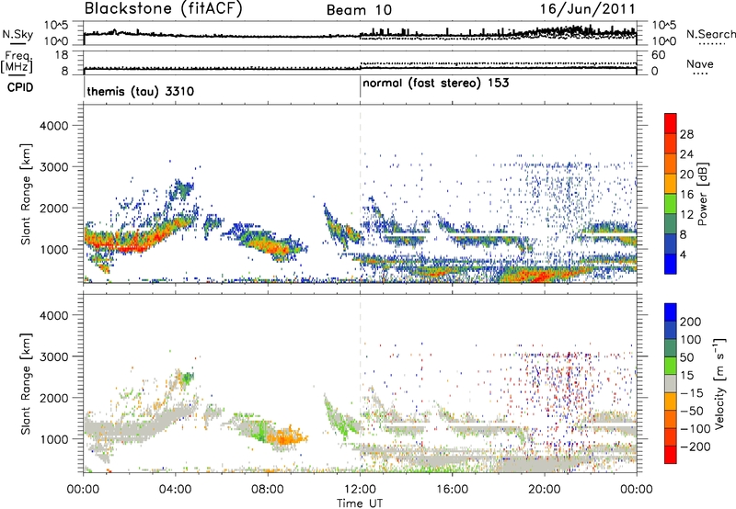This screenshot has height=509, width=736.
Task: Click the '28' tick on Power colorbar
Action: coord(686,134)
